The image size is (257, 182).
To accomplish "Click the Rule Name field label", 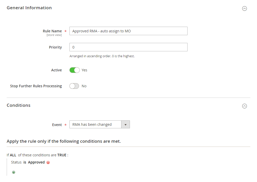I will (52, 31).
